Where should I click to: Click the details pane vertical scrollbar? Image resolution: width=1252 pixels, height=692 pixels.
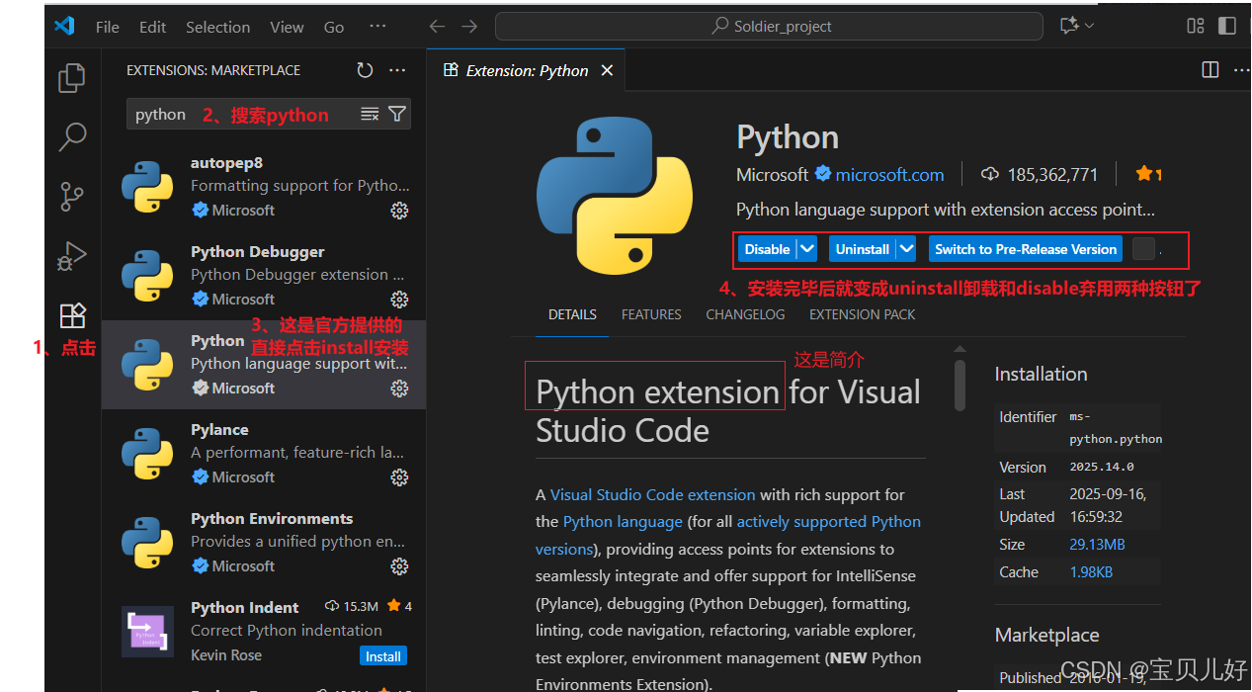click(x=960, y=385)
